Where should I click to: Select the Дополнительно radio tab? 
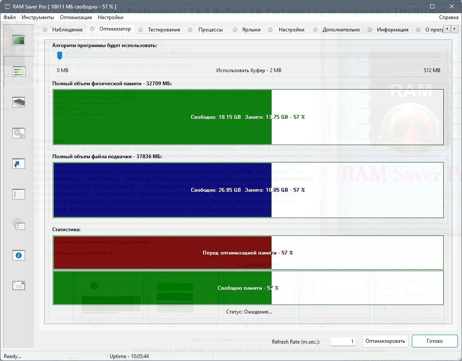pos(337,30)
